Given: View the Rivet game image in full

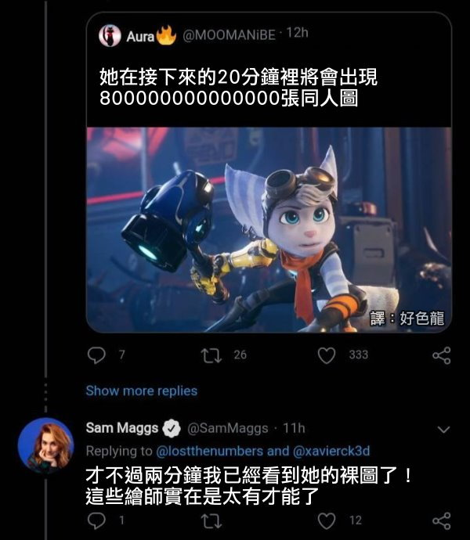Looking at the screenshot, I should tap(269, 230).
